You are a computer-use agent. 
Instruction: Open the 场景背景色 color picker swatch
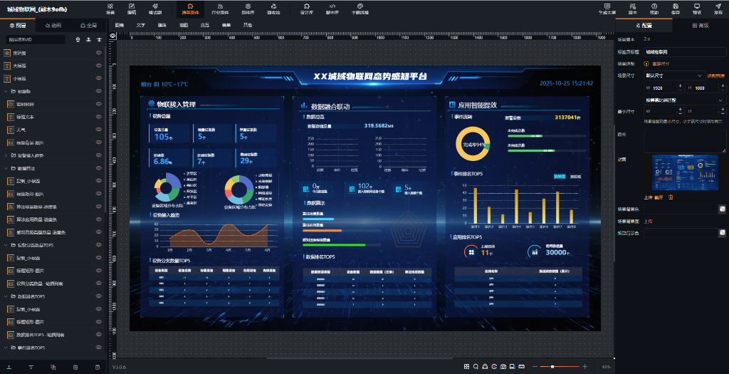pyautogui.click(x=721, y=209)
